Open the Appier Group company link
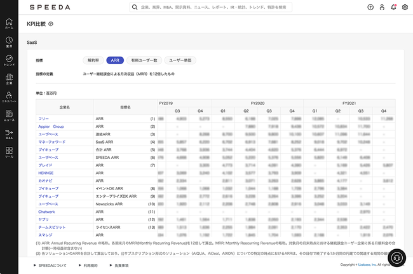Image resolution: width=413 pixels, height=274 pixels. click(x=51, y=127)
